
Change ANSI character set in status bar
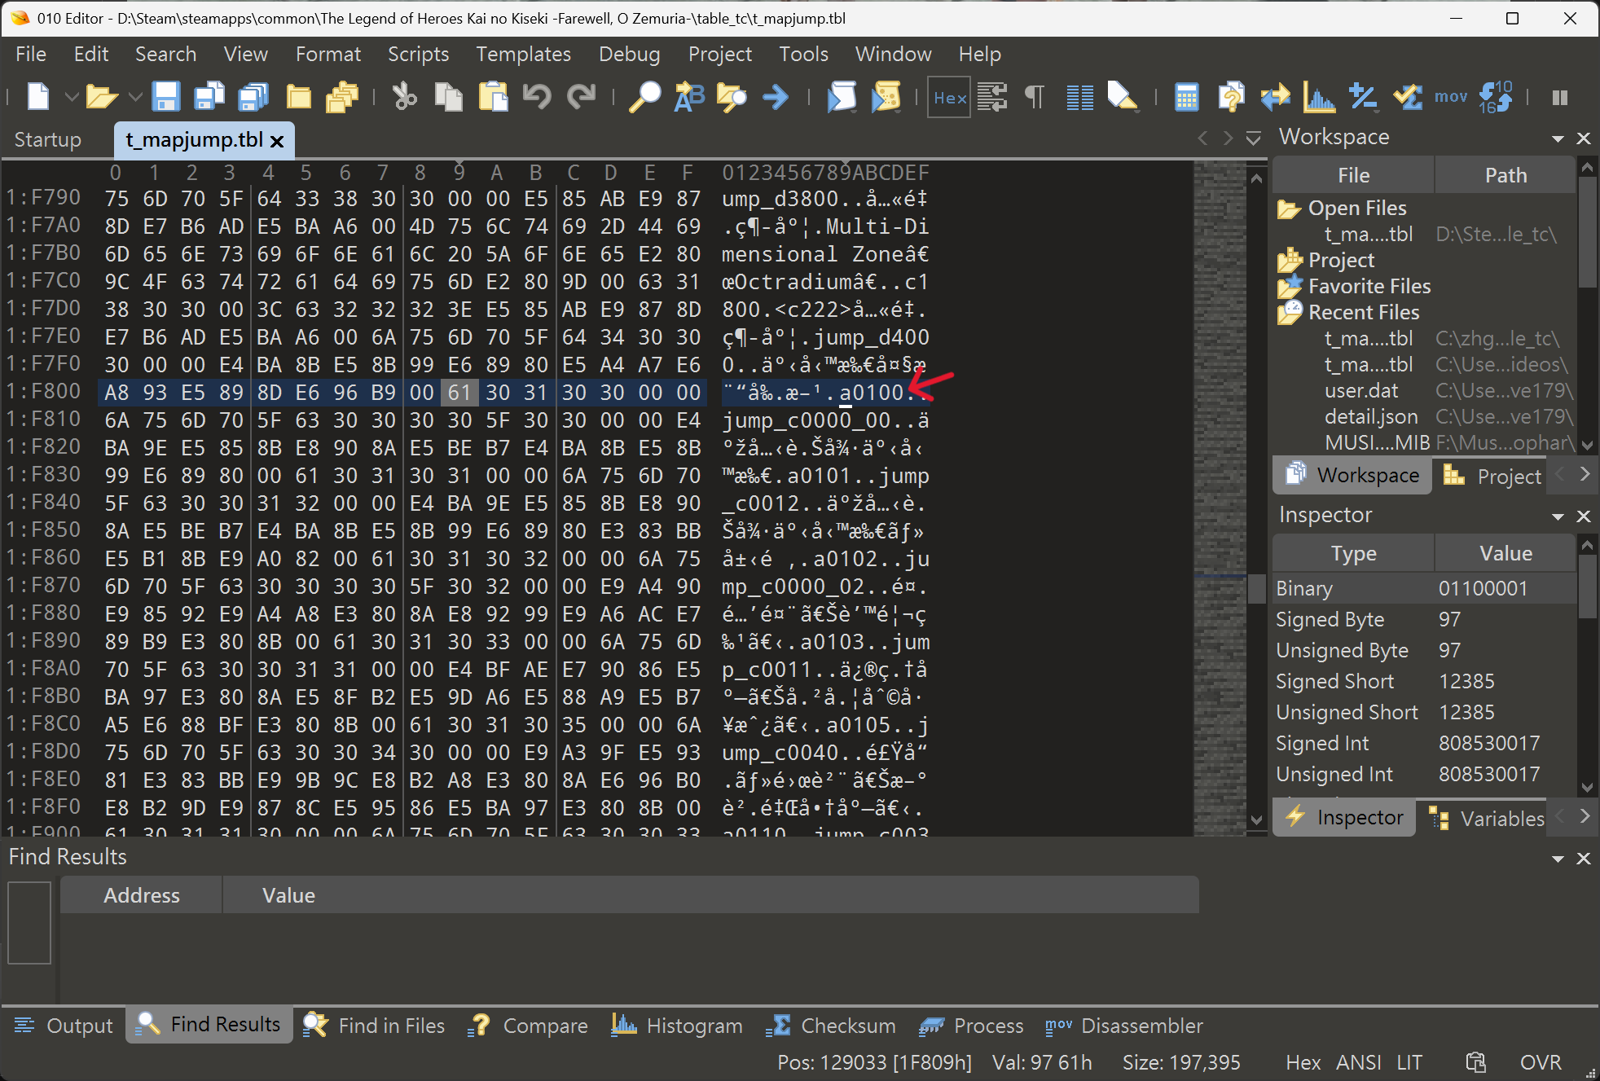tap(1358, 1062)
